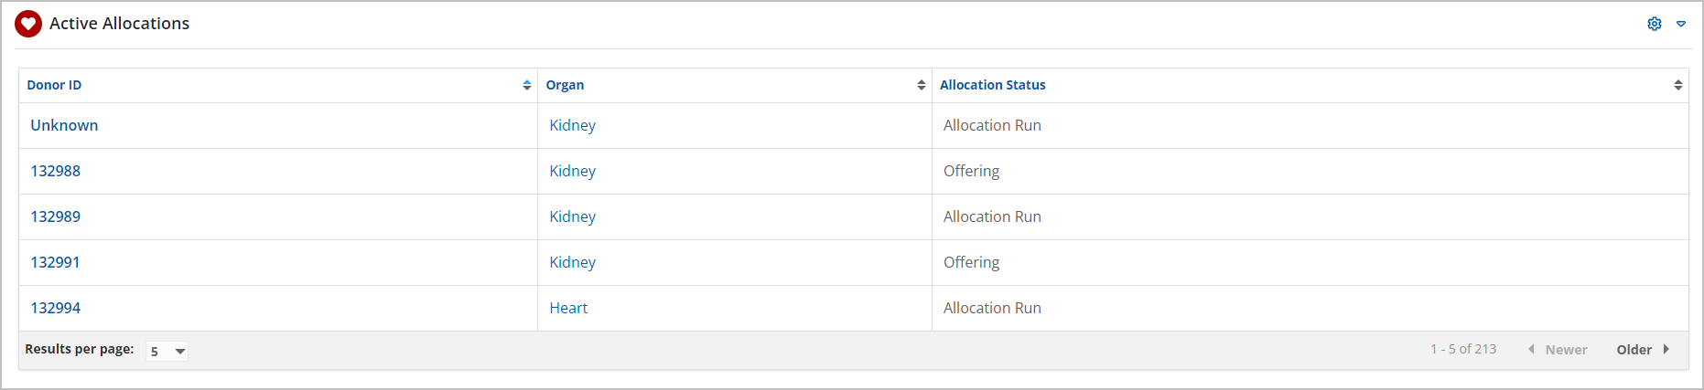Screen dimensions: 1704x390
Task: Open donor 132988 link
Action: pos(56,171)
